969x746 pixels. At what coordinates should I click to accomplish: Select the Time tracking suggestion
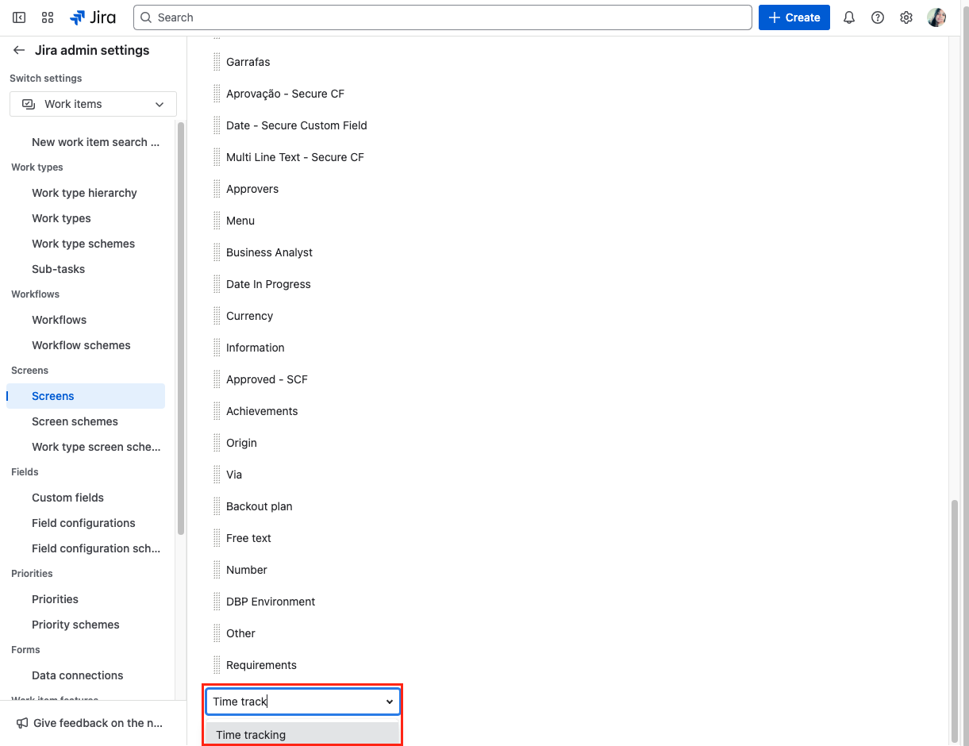pyautogui.click(x=251, y=735)
